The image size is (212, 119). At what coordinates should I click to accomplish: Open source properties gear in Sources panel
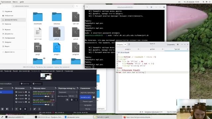click(25, 109)
